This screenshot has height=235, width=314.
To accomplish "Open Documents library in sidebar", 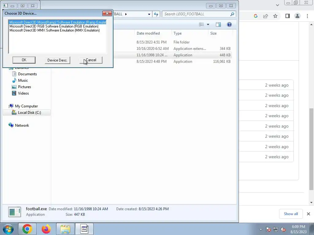I will (x=27, y=74).
